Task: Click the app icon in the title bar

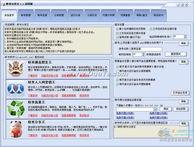Action: point(4,4)
